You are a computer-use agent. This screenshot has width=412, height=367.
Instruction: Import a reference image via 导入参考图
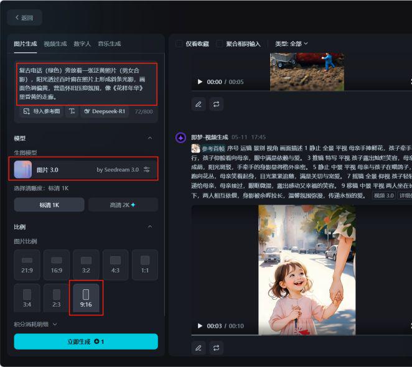coord(41,111)
